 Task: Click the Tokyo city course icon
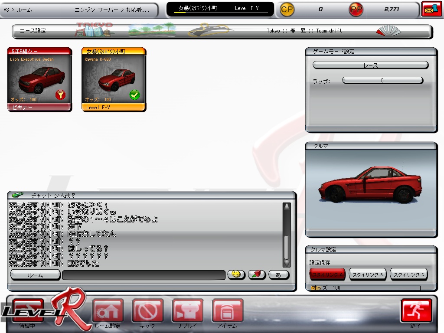94,30
